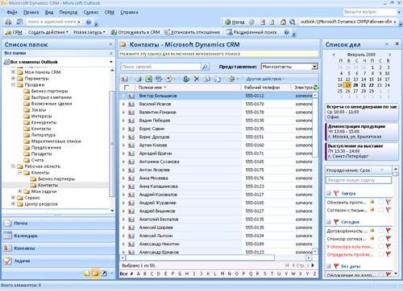Check the box for the У спонсора есть task
The image size is (403, 291).
click(380, 246)
